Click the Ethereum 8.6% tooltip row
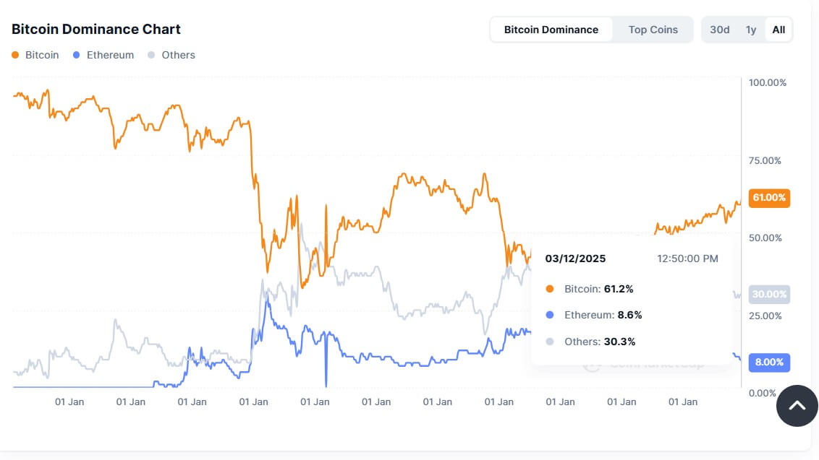 pos(593,315)
